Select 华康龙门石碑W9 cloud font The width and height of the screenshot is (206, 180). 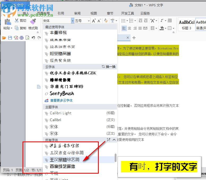tap(80, 87)
